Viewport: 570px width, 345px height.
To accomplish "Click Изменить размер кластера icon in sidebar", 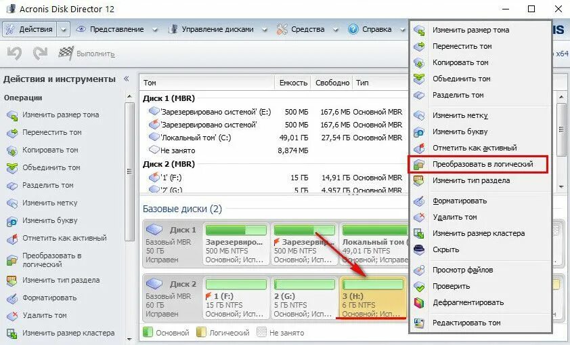I will tap(12, 333).
